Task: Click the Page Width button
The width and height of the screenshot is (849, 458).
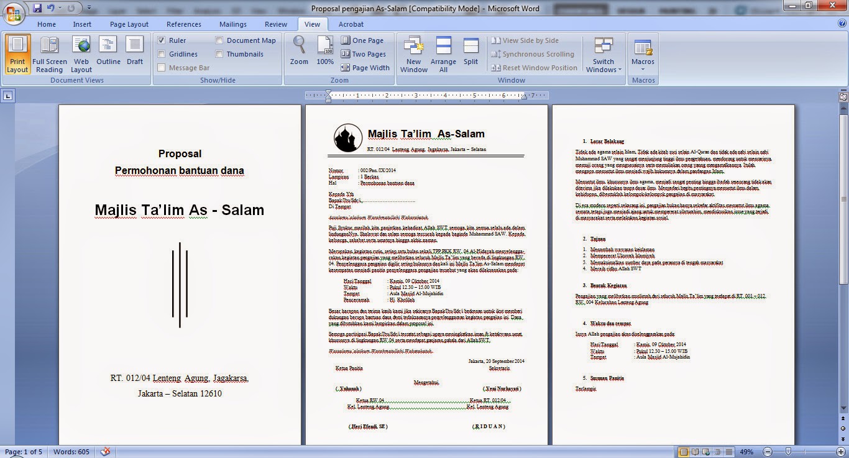Action: (x=365, y=68)
